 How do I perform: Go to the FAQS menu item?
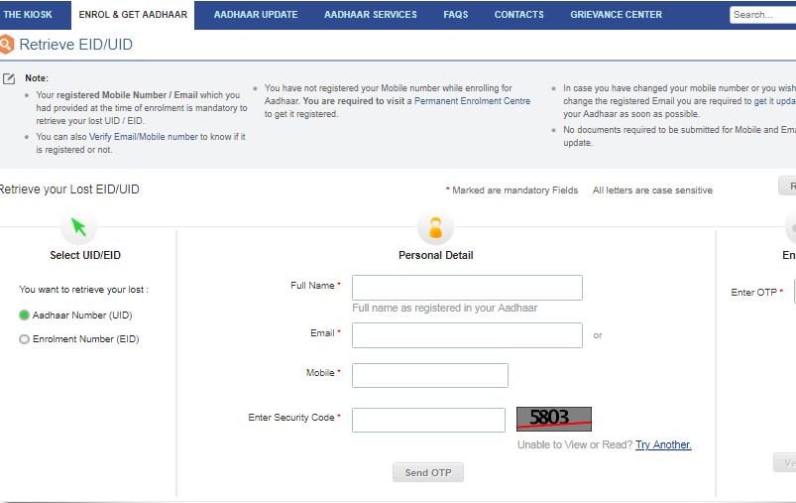[456, 15]
